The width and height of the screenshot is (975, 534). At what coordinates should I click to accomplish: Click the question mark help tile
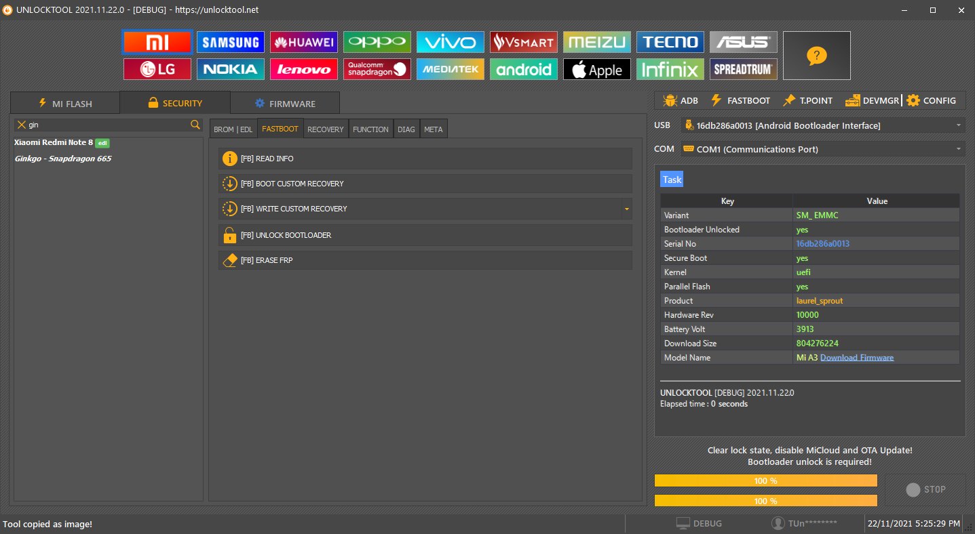click(817, 56)
